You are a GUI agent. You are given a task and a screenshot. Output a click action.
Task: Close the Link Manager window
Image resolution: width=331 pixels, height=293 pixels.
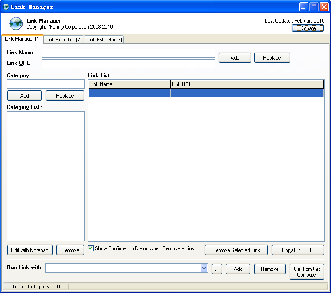coord(324,7)
